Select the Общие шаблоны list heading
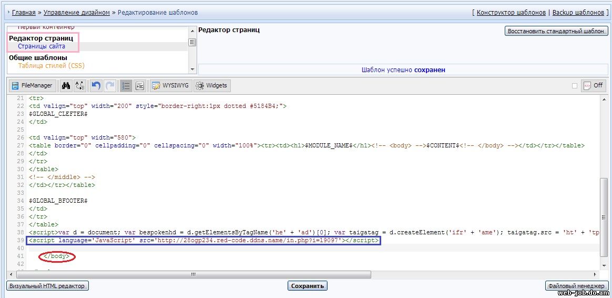 pyautogui.click(x=38, y=58)
